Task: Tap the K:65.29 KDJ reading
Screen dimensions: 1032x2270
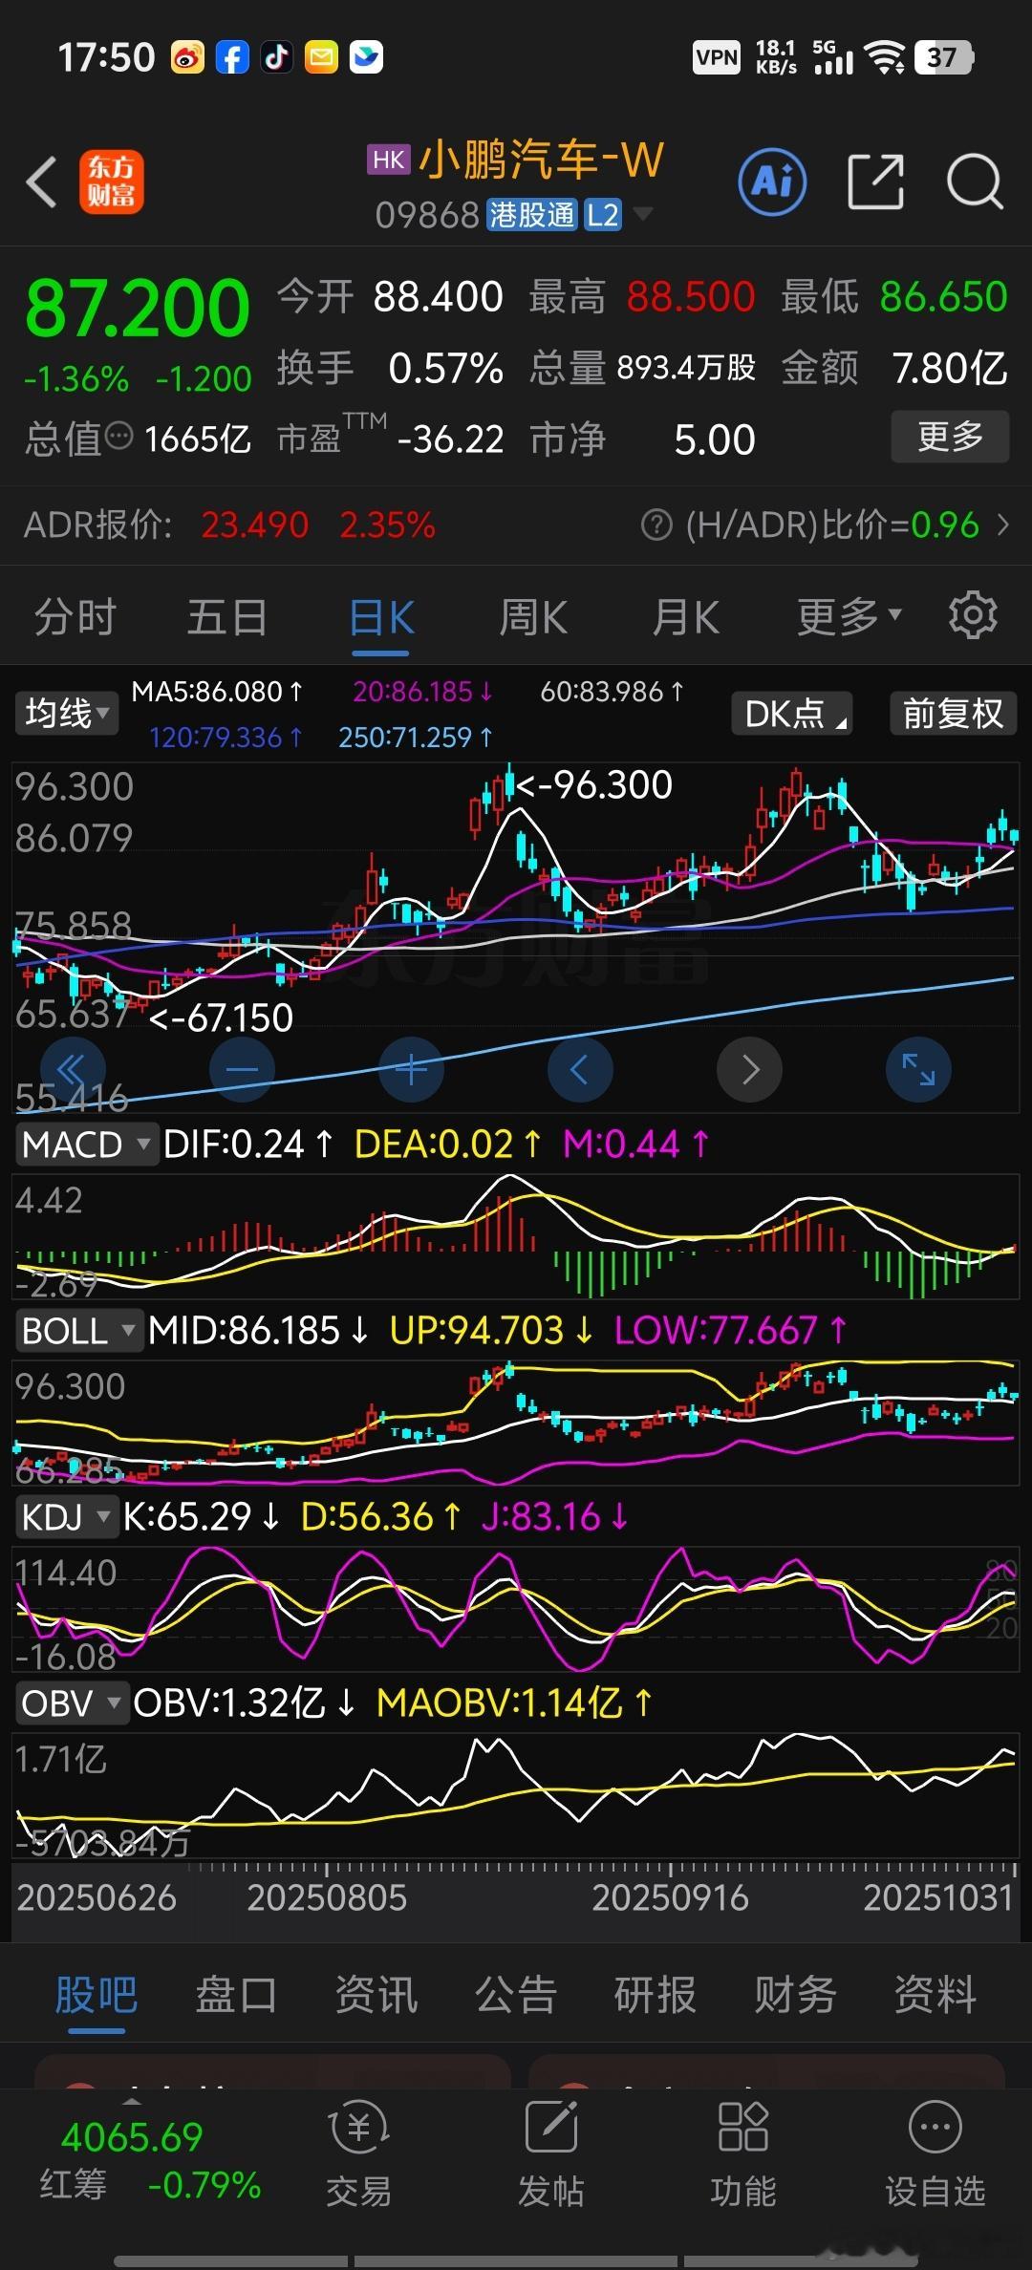Action: click(201, 1516)
